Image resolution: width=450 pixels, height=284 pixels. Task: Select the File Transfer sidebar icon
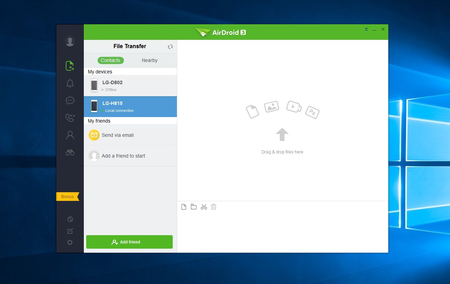[x=70, y=66]
